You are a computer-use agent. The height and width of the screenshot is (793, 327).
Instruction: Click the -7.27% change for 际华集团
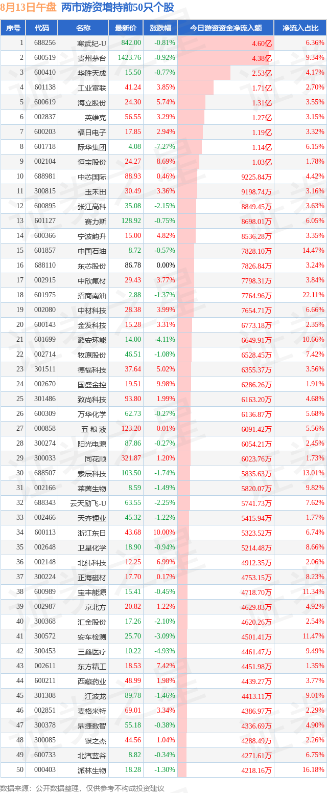[165, 147]
